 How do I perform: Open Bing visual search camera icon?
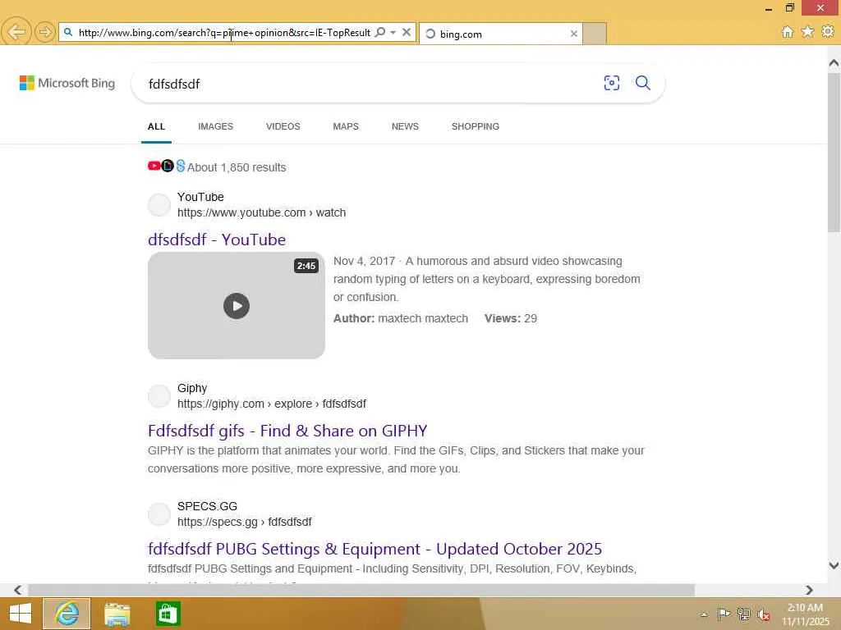[611, 83]
